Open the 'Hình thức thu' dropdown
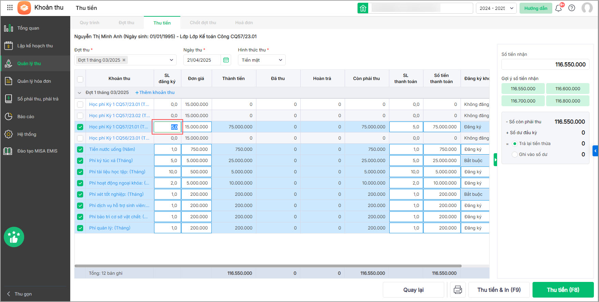The image size is (599, 302). pyautogui.click(x=261, y=60)
